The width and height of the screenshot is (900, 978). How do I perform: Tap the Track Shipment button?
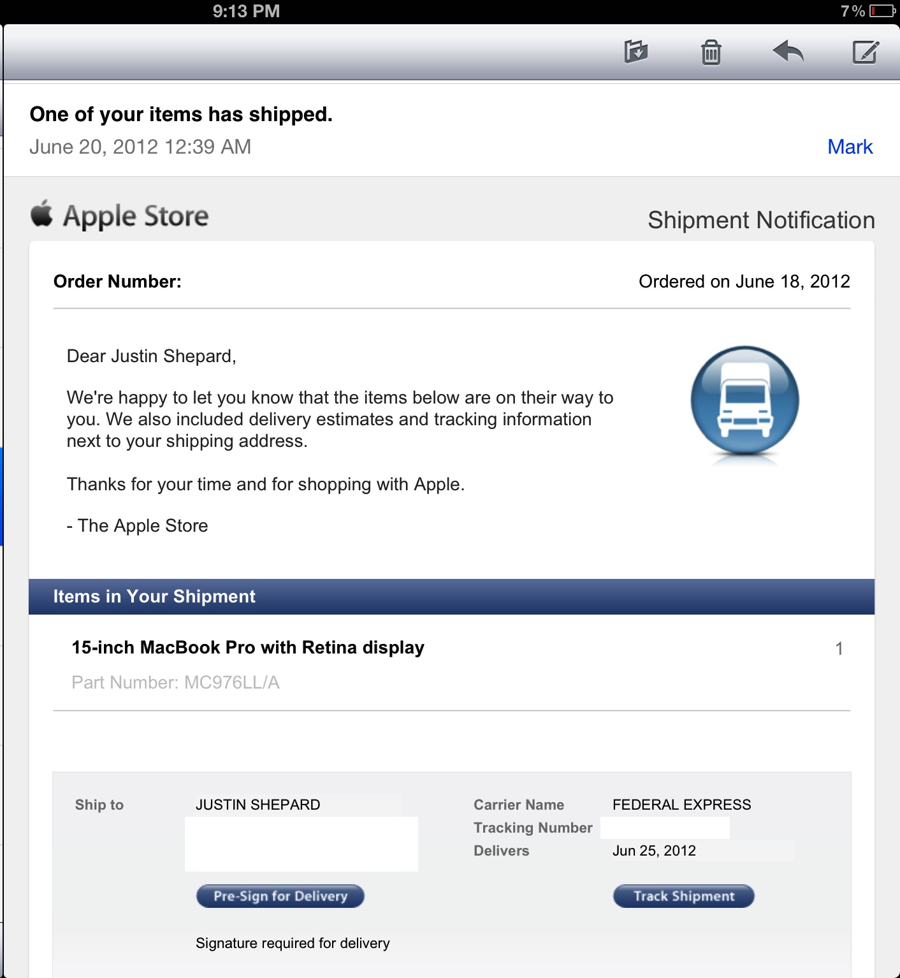(684, 896)
